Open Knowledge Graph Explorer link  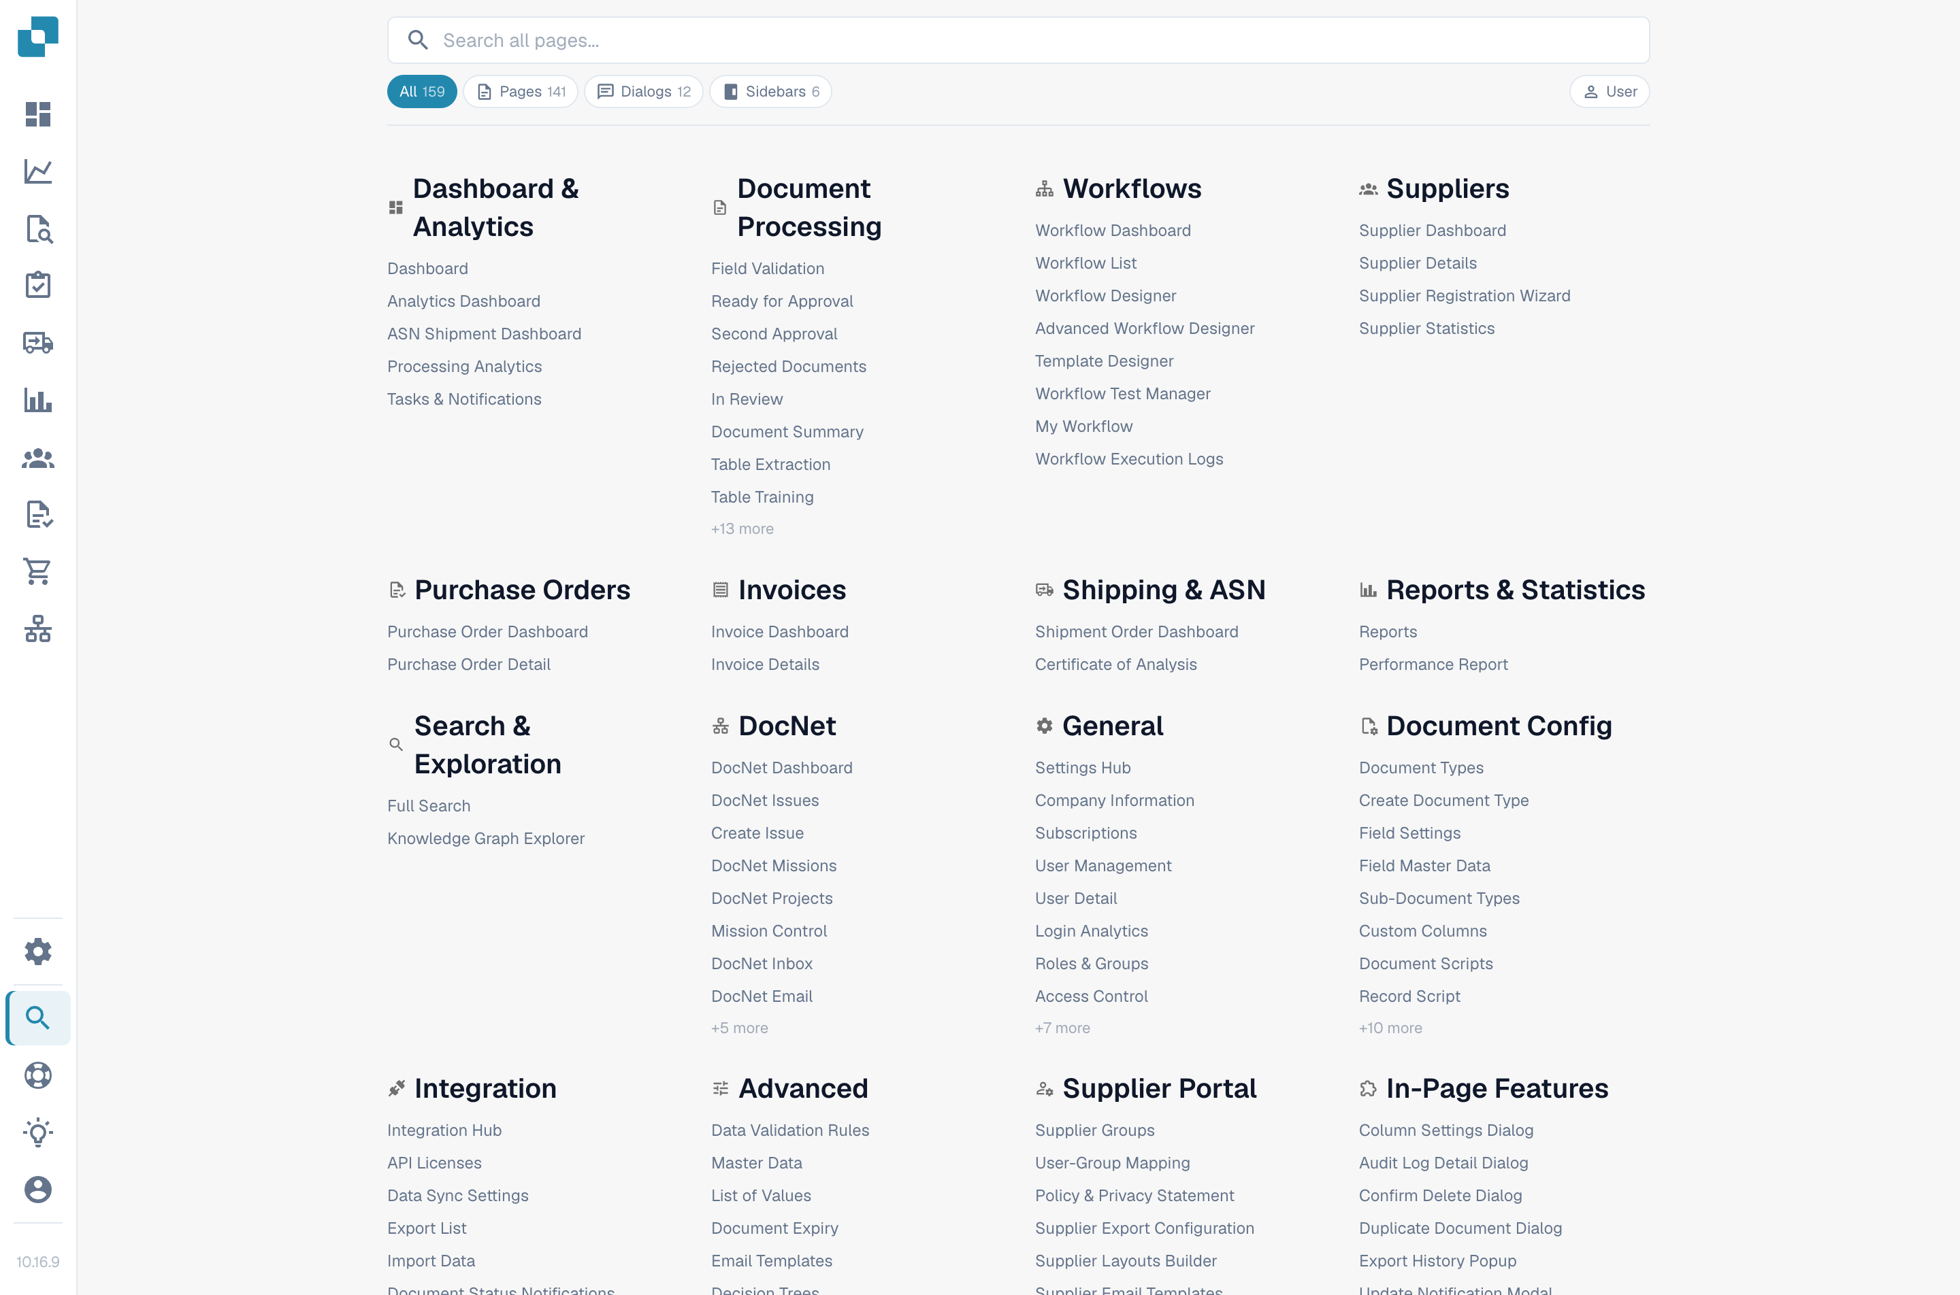(x=486, y=838)
